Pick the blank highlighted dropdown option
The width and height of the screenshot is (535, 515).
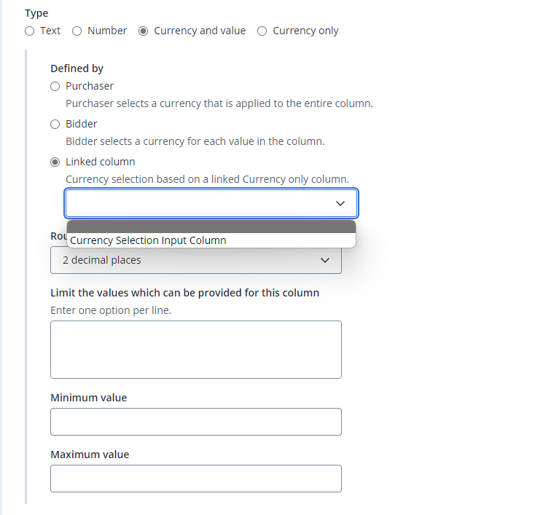pos(211,227)
